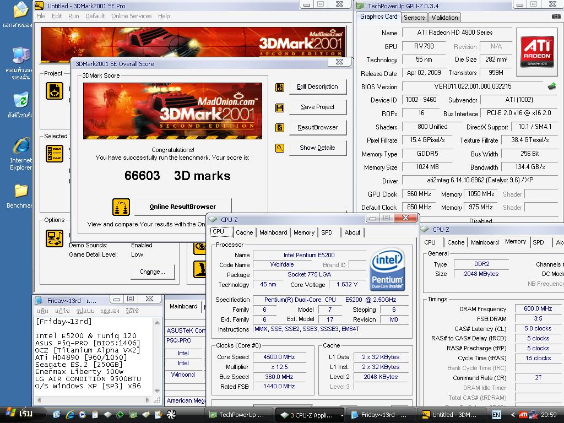Click the Change... button in Options
Screen dimensions: 564x423
coord(153,272)
